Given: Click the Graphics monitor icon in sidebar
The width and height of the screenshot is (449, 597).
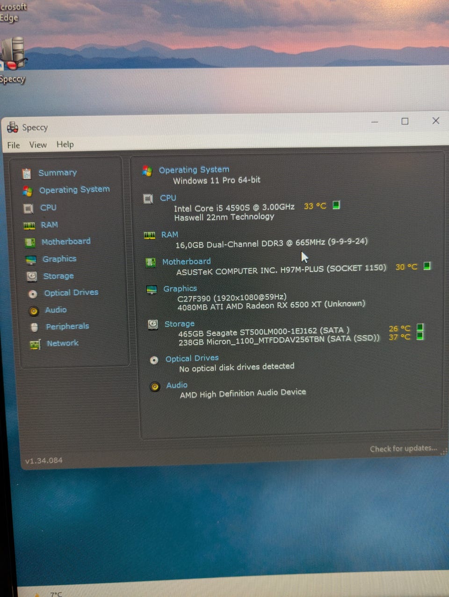Looking at the screenshot, I should pos(31,260).
